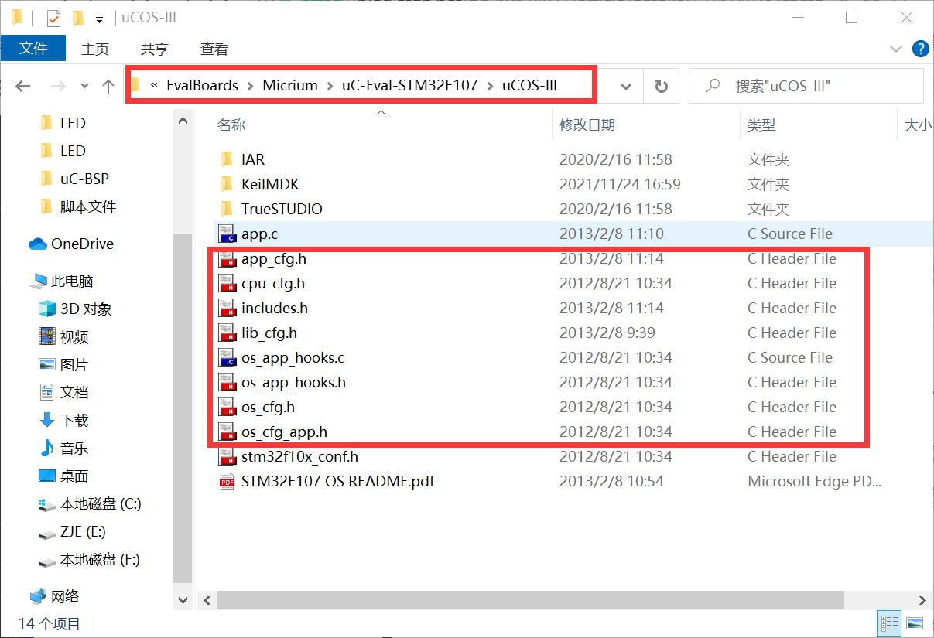Select OneDrive in the navigation pane

click(82, 244)
